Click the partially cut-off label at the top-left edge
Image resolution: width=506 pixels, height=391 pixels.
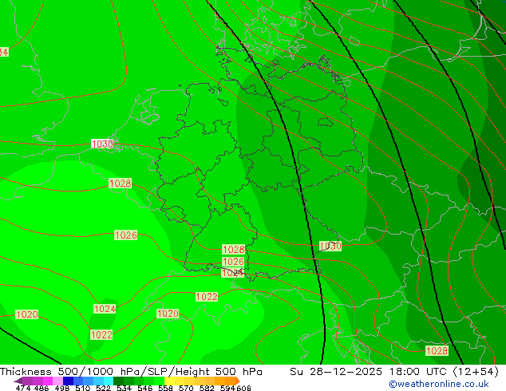tap(4, 53)
